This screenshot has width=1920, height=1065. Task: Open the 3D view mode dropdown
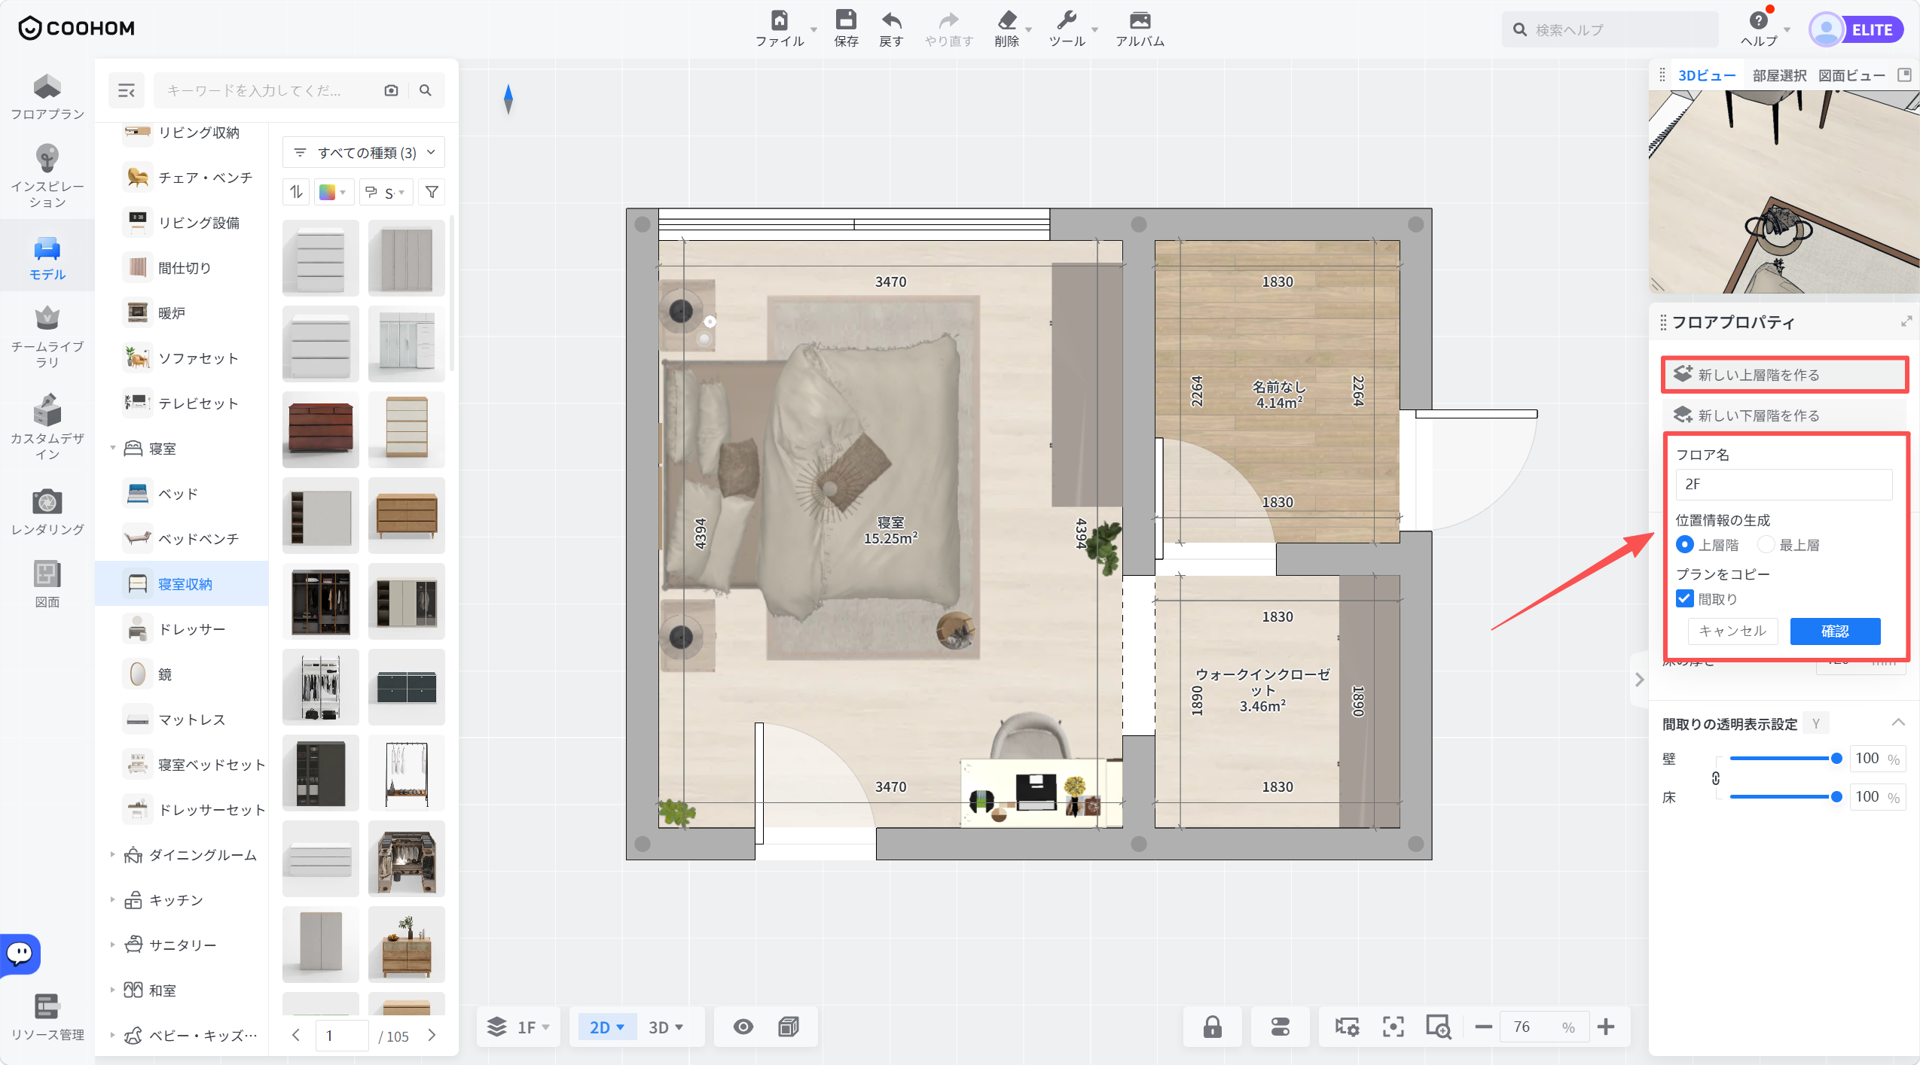tap(665, 1027)
